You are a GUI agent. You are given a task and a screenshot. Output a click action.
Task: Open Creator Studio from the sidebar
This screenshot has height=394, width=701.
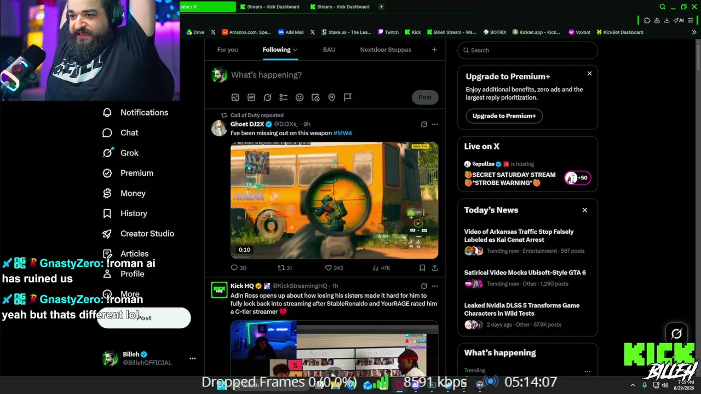[x=139, y=234]
